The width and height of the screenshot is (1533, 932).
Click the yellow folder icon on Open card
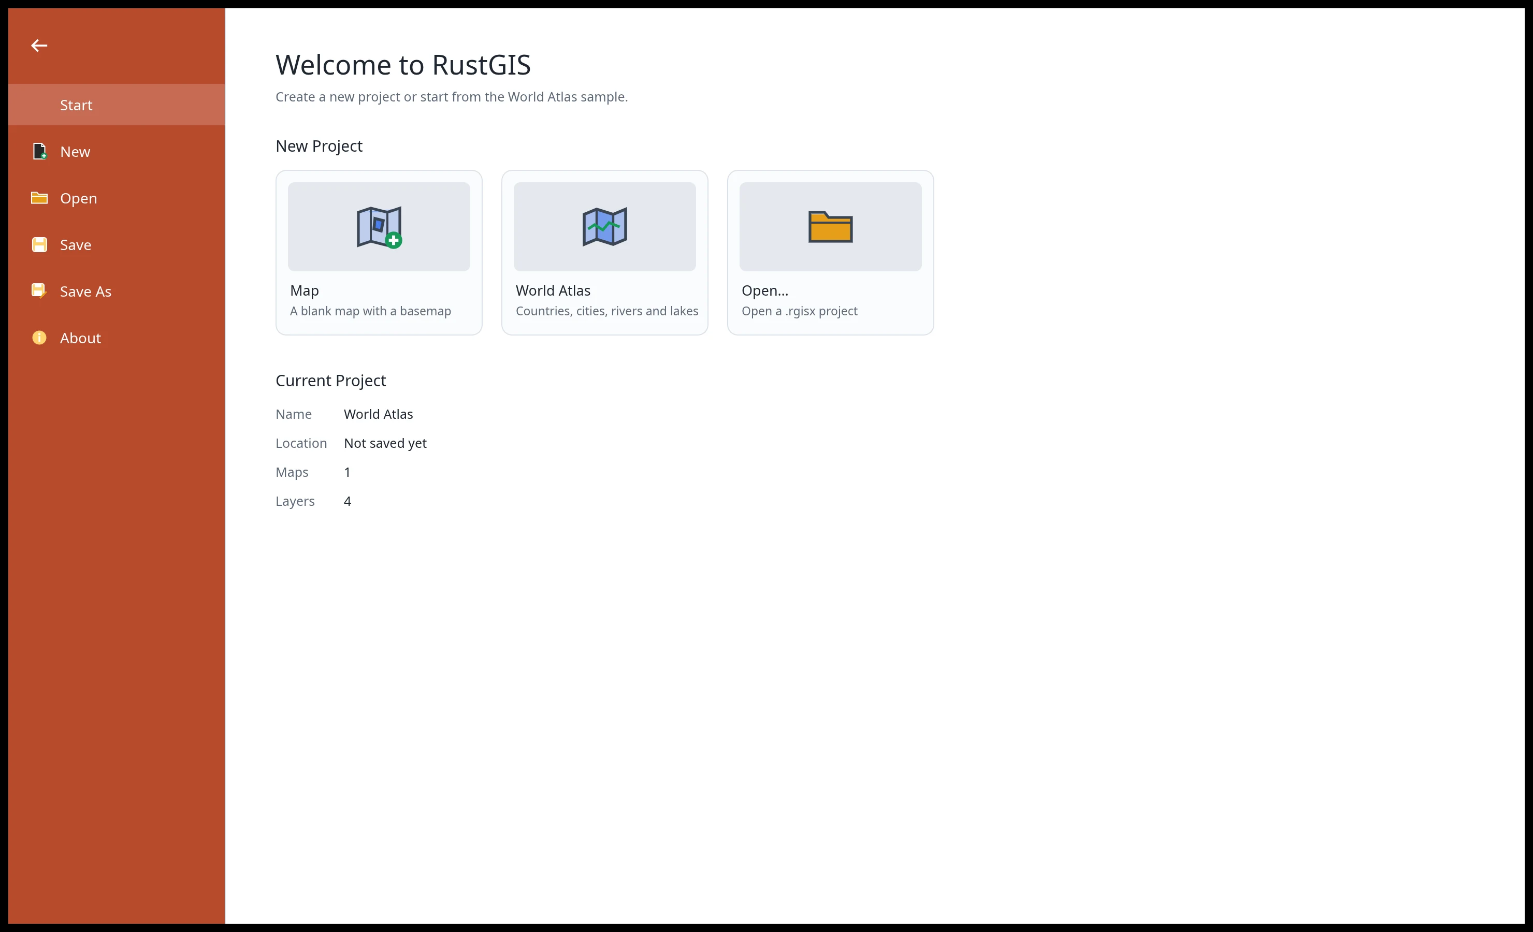point(831,226)
